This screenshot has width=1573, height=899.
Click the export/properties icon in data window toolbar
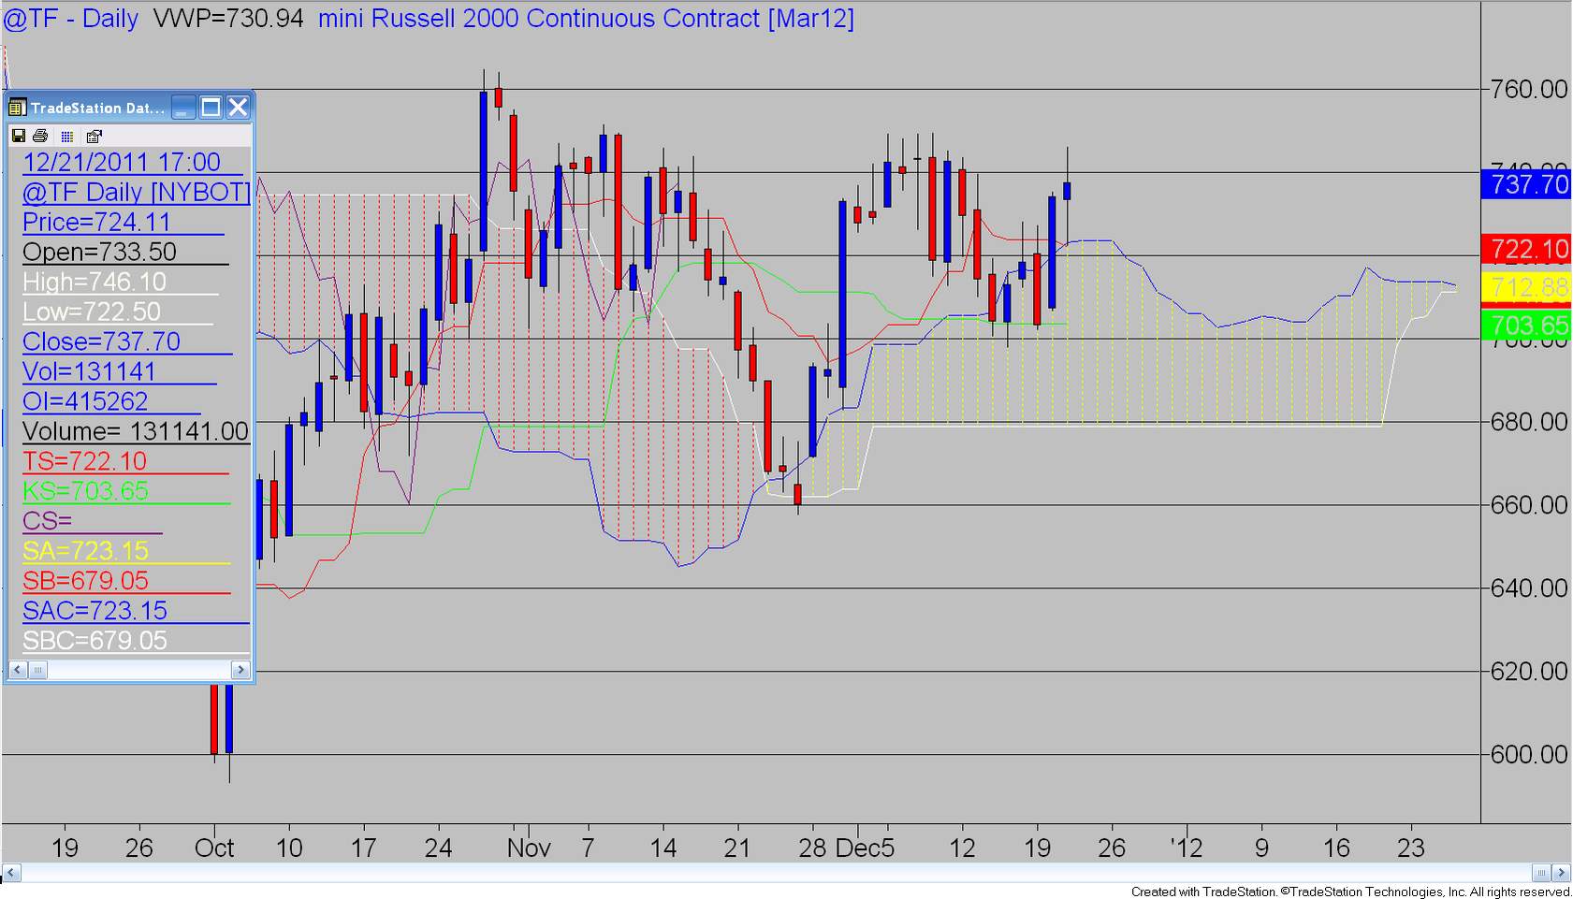tap(94, 136)
